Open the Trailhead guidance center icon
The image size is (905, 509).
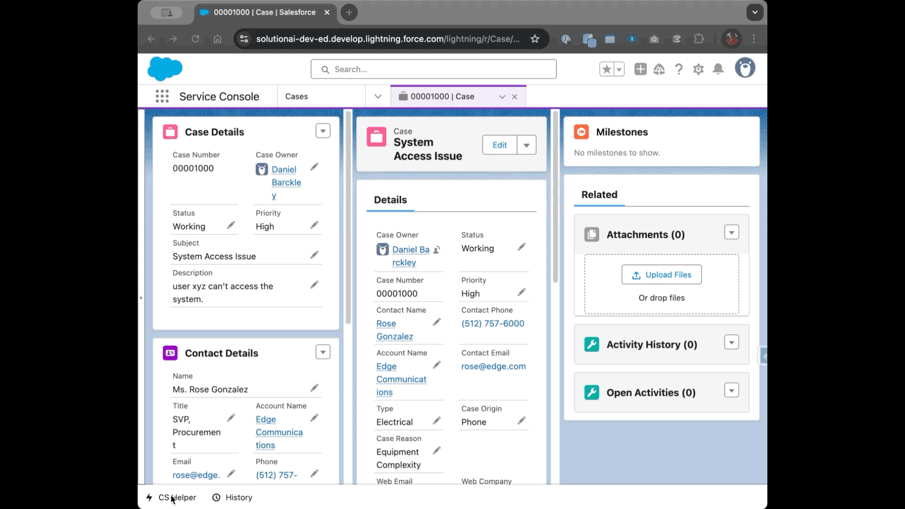click(659, 69)
